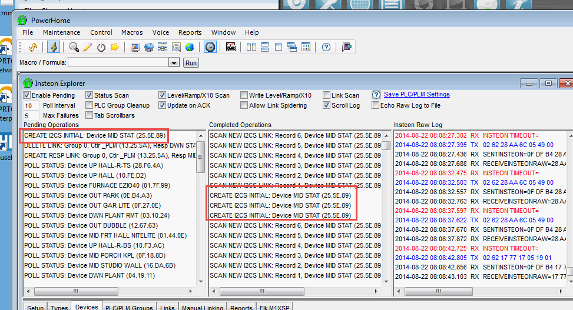This screenshot has height=310, width=573.
Task: Click the blue house toolbar icon
Action: click(149, 47)
